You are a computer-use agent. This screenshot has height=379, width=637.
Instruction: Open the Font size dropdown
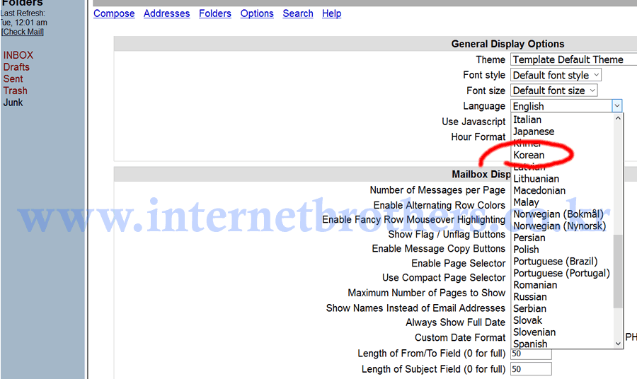click(x=554, y=91)
